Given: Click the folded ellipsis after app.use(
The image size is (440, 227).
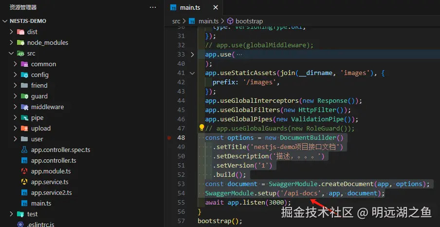Looking at the screenshot, I should 239,55.
